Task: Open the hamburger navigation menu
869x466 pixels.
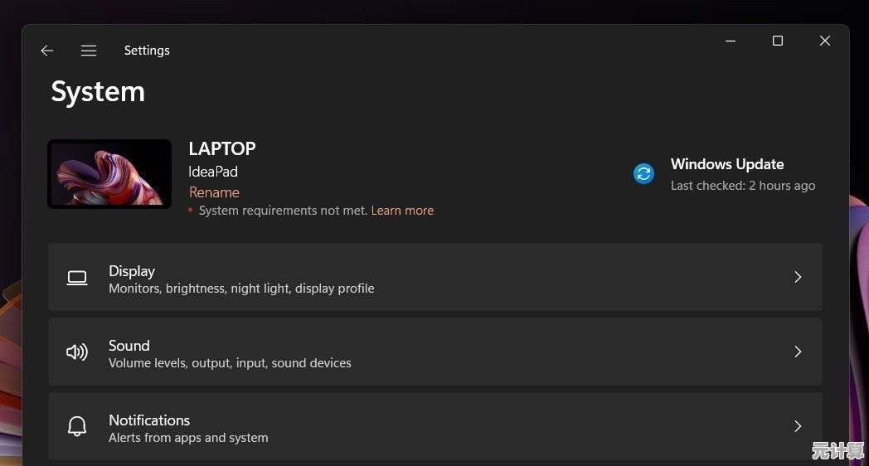Action: (89, 51)
